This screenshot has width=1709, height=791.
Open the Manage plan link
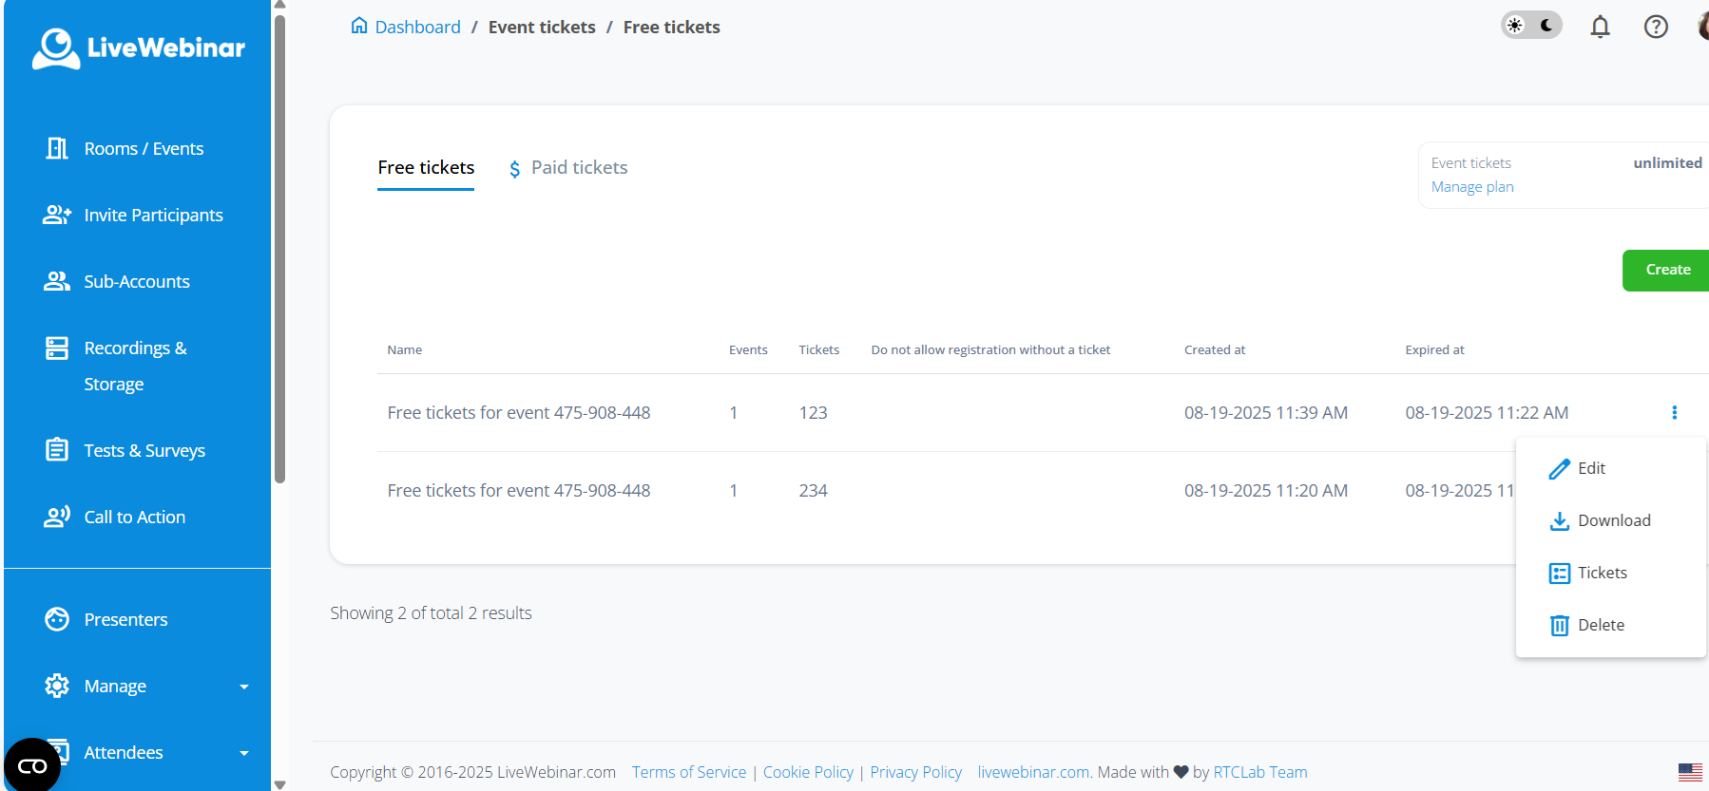point(1471,187)
